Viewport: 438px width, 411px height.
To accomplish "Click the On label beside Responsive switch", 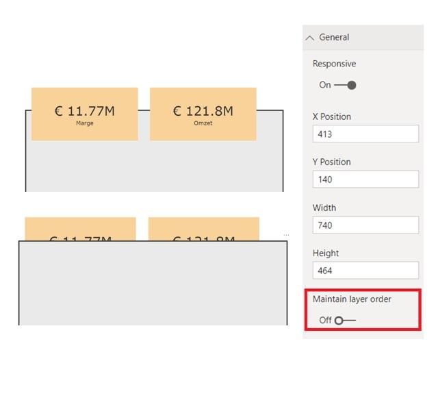I will click(325, 85).
